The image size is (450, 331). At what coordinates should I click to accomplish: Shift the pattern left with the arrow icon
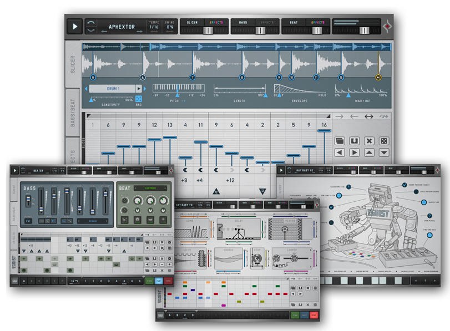(340, 152)
